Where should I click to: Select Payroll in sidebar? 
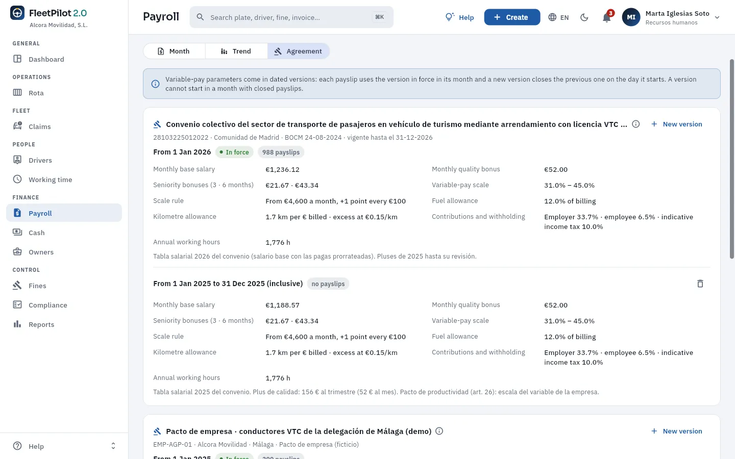[64, 213]
